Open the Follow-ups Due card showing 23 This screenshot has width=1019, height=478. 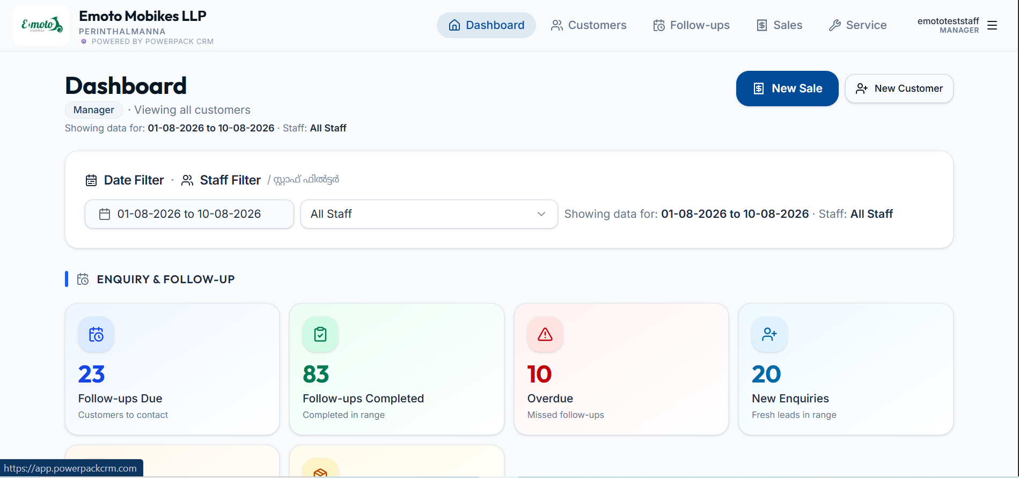(172, 369)
